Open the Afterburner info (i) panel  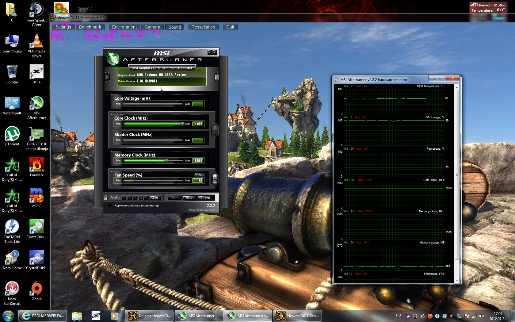(x=216, y=77)
